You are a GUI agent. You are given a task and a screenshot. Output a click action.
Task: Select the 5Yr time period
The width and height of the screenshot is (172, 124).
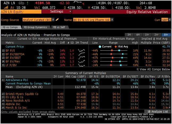(x=166, y=35)
